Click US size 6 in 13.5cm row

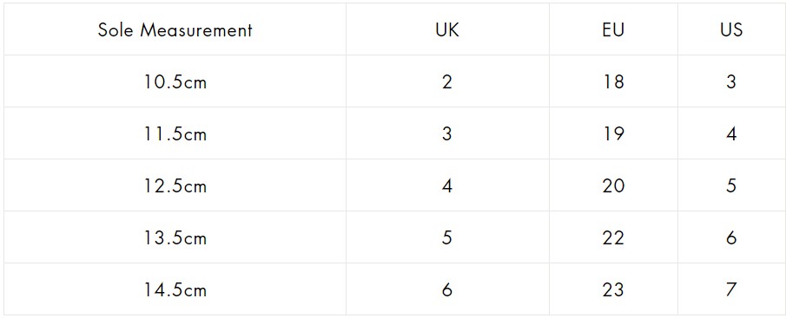coord(731,238)
